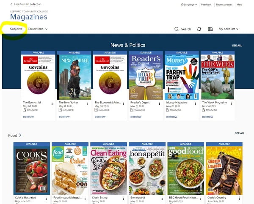This screenshot has height=204, width=254.
Task: Expand the Food category chevron
Action: [x=20, y=135]
